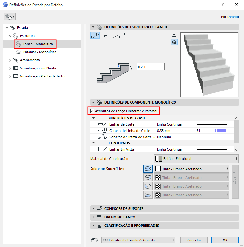Open the Betão - Estrutural material dropdown
244x247 pixels.
pyautogui.click(x=196, y=159)
